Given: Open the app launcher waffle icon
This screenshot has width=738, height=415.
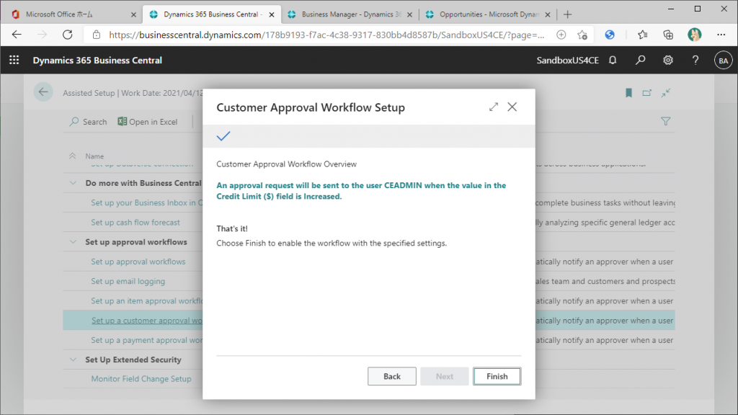Looking at the screenshot, I should pyautogui.click(x=14, y=61).
